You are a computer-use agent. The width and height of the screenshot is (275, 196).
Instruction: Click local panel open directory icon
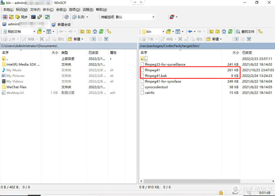pos(40,32)
